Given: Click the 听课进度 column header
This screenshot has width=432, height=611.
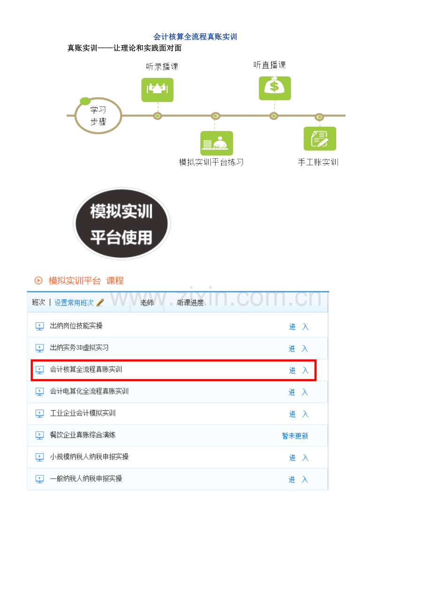Looking at the screenshot, I should (x=191, y=303).
